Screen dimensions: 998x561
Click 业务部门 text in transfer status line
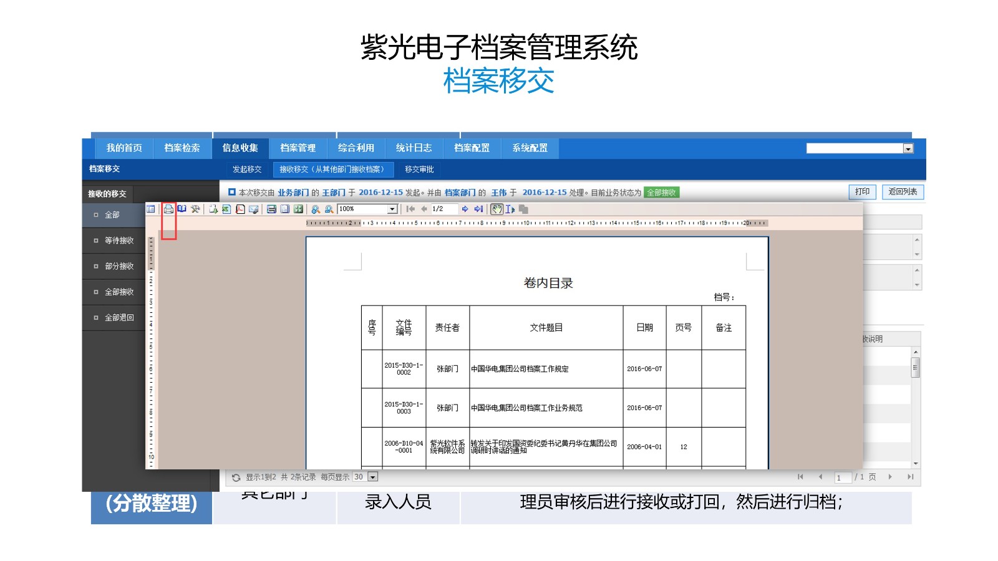293,193
